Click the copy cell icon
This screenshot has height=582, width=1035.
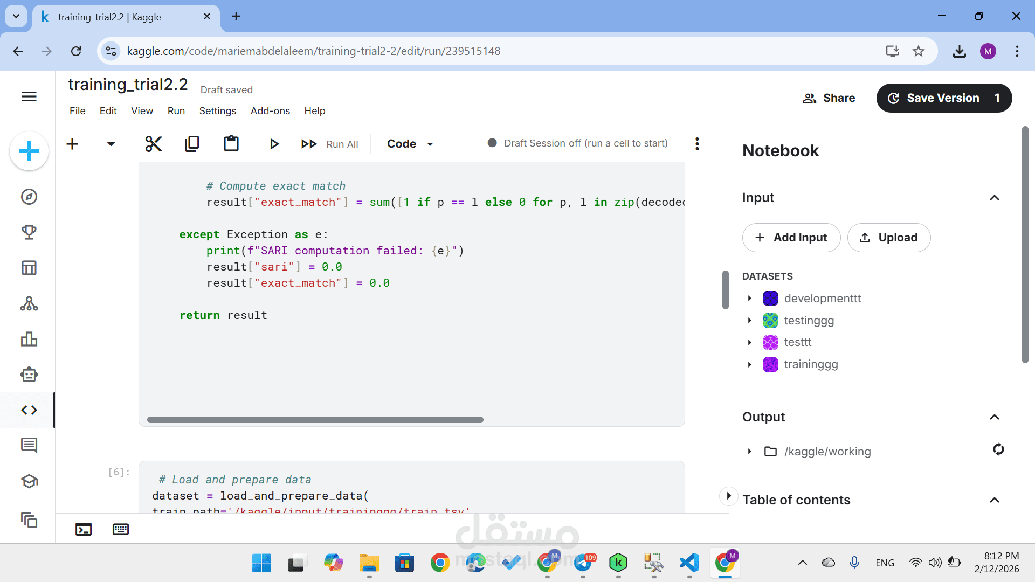pos(192,144)
